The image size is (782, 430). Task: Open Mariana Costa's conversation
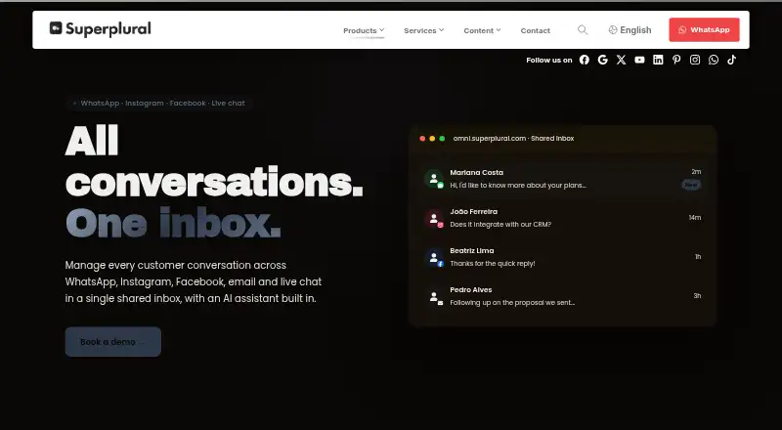(563, 179)
